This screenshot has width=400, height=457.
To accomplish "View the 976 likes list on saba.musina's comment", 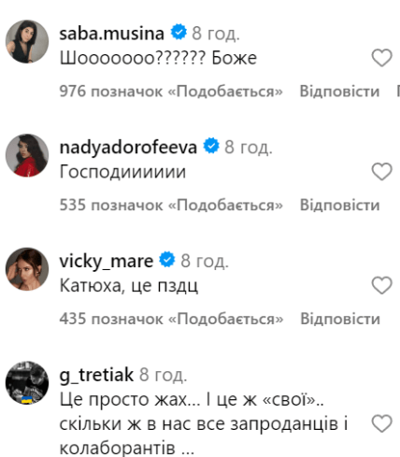I will point(171,92).
